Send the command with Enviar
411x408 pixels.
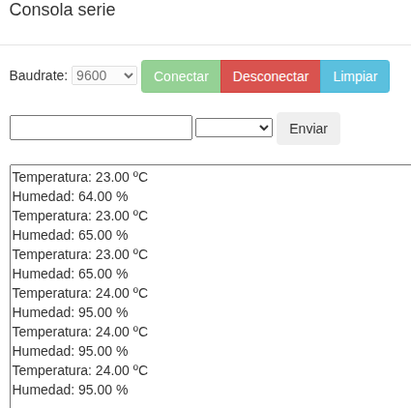coord(308,129)
